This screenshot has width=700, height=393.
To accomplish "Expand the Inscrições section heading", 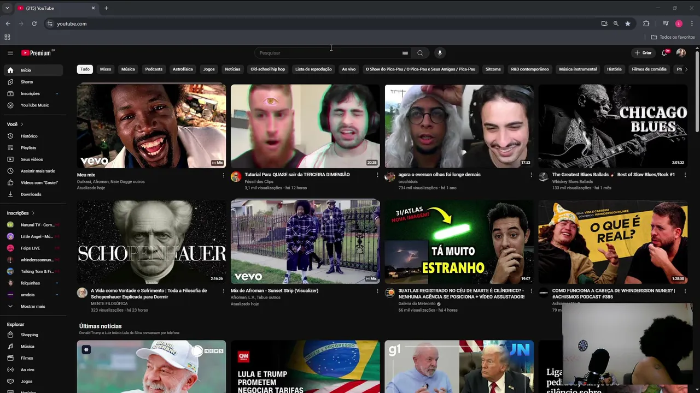I will [x=21, y=213].
